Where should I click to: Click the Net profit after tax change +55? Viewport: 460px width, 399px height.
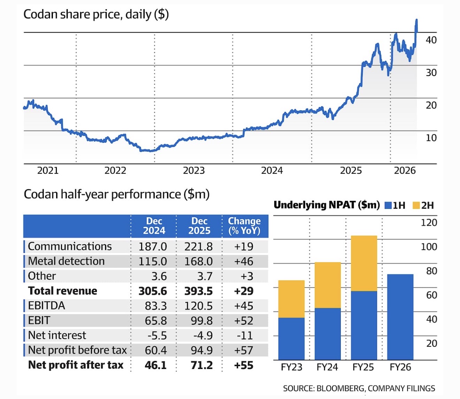point(244,365)
